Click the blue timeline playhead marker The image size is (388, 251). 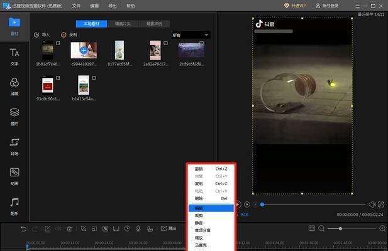[28, 246]
